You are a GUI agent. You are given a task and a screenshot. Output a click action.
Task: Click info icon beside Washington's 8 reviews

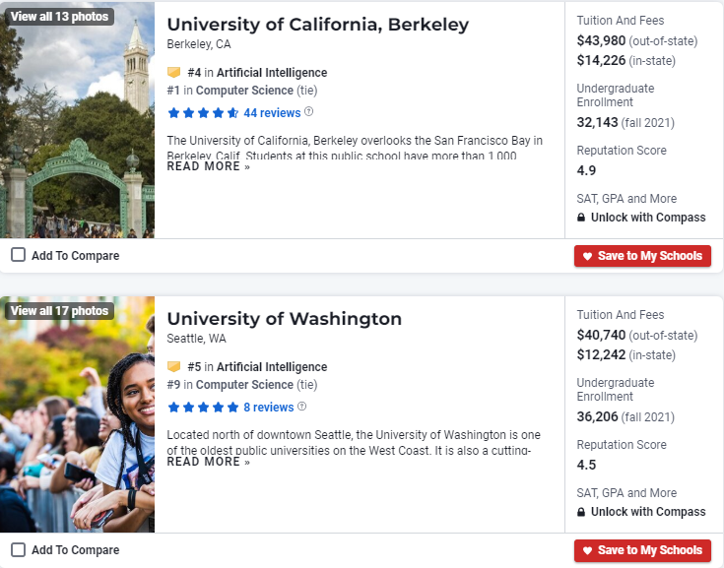tap(302, 407)
